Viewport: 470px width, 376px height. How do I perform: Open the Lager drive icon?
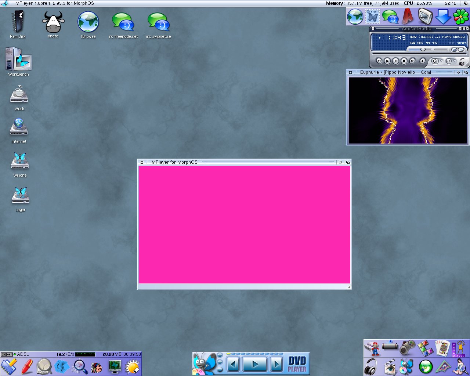tap(20, 199)
